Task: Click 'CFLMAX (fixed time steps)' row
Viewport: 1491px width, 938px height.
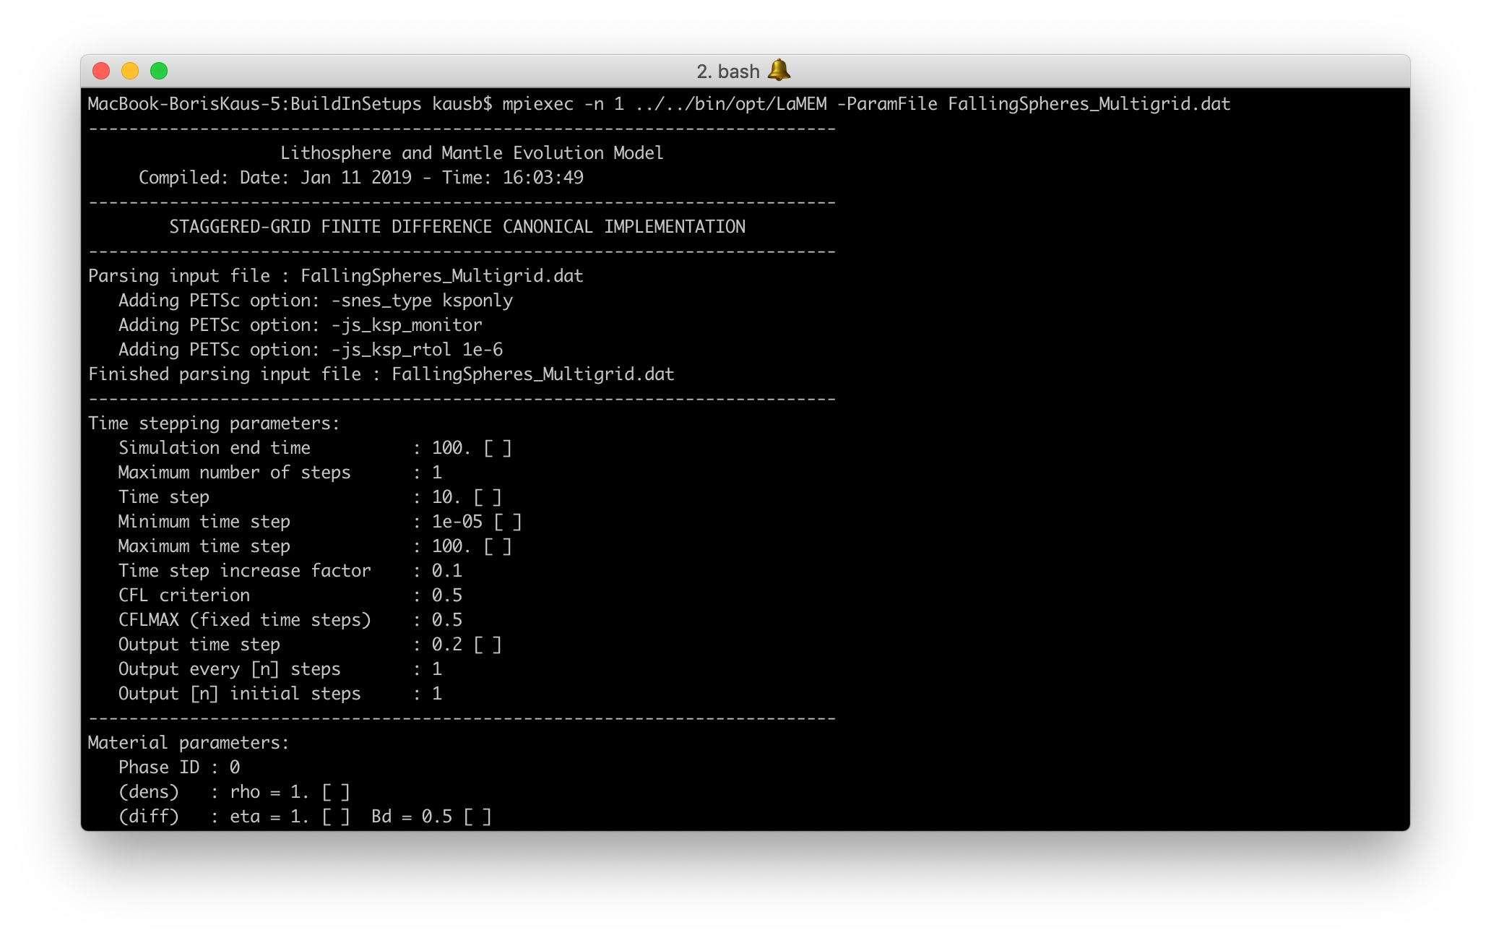Action: click(x=290, y=620)
